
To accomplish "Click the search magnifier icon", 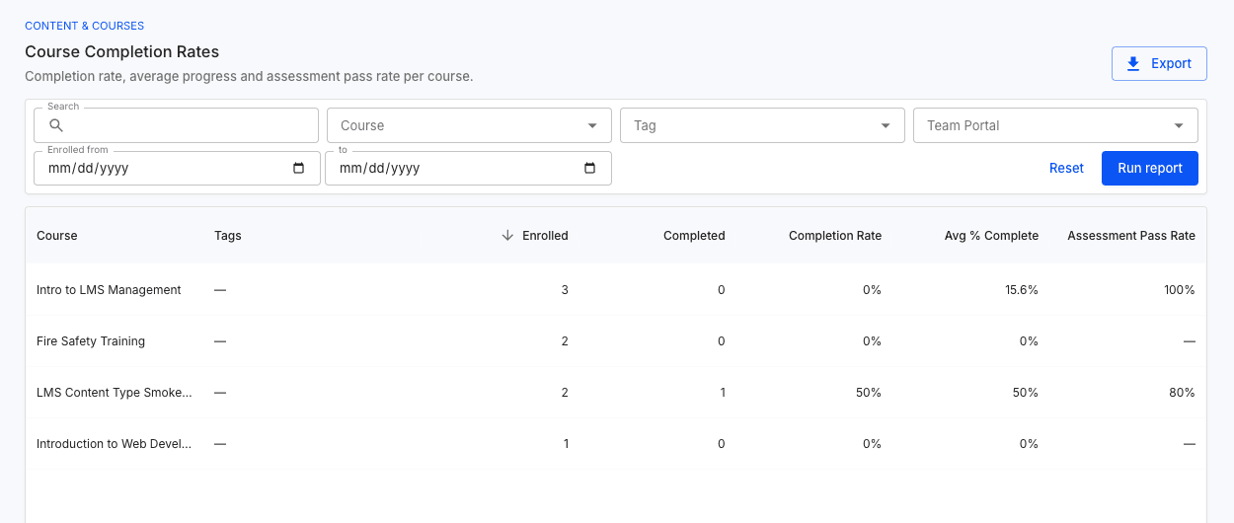I will click(56, 125).
